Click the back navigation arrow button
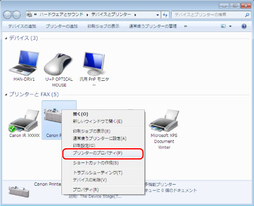The width and height of the screenshot is (254, 206). (x=7, y=15)
